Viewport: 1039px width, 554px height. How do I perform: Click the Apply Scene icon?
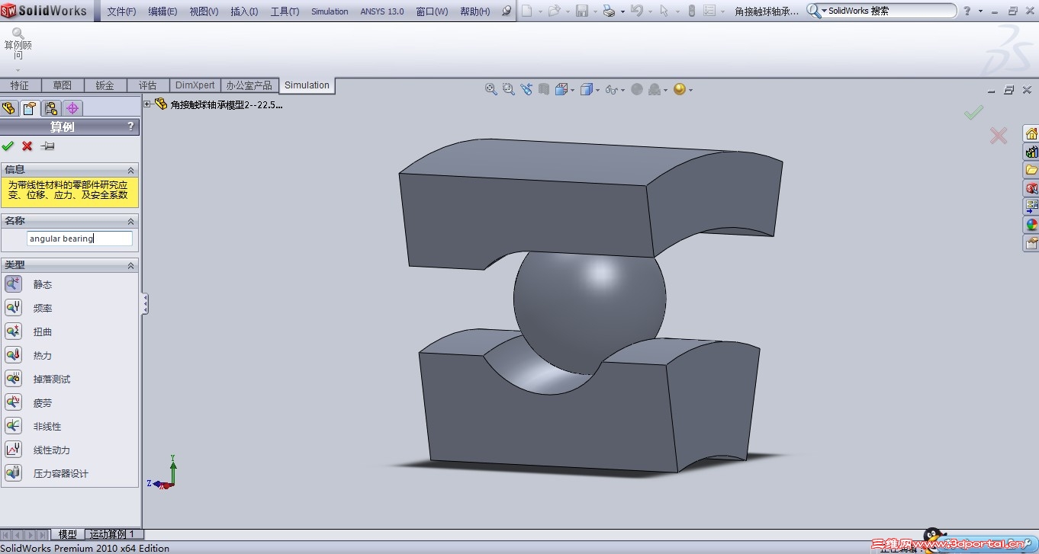[x=655, y=89]
